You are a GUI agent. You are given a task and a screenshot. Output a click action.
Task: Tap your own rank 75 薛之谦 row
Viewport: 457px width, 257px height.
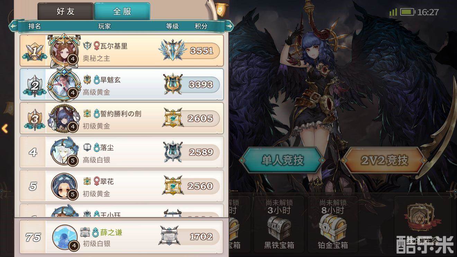(122, 237)
